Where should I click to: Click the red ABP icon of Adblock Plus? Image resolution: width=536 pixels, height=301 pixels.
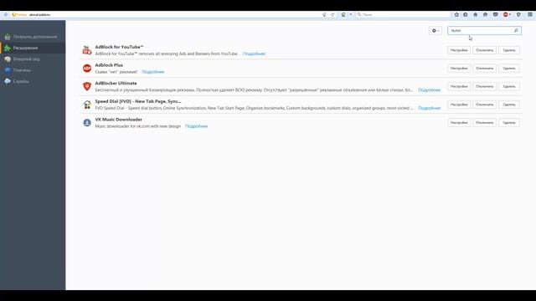(87, 69)
